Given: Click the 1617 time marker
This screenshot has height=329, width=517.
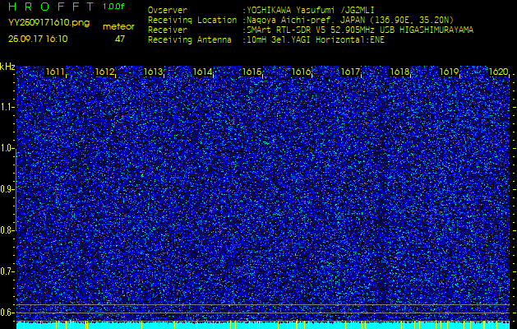Looking at the screenshot, I should (x=350, y=72).
